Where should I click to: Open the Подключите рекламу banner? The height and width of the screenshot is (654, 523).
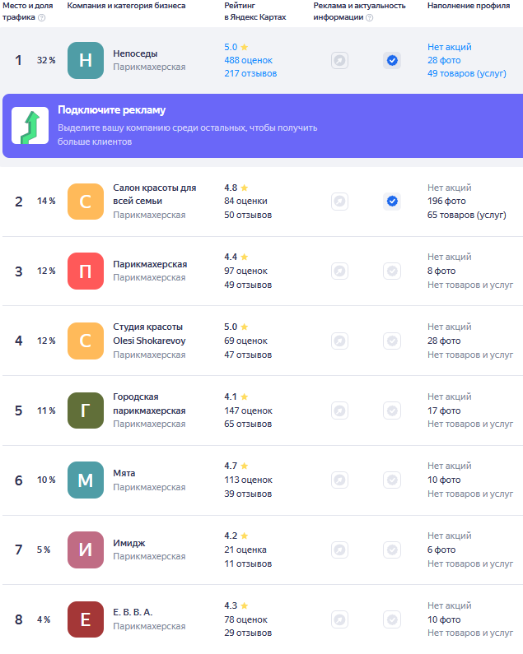click(x=263, y=126)
